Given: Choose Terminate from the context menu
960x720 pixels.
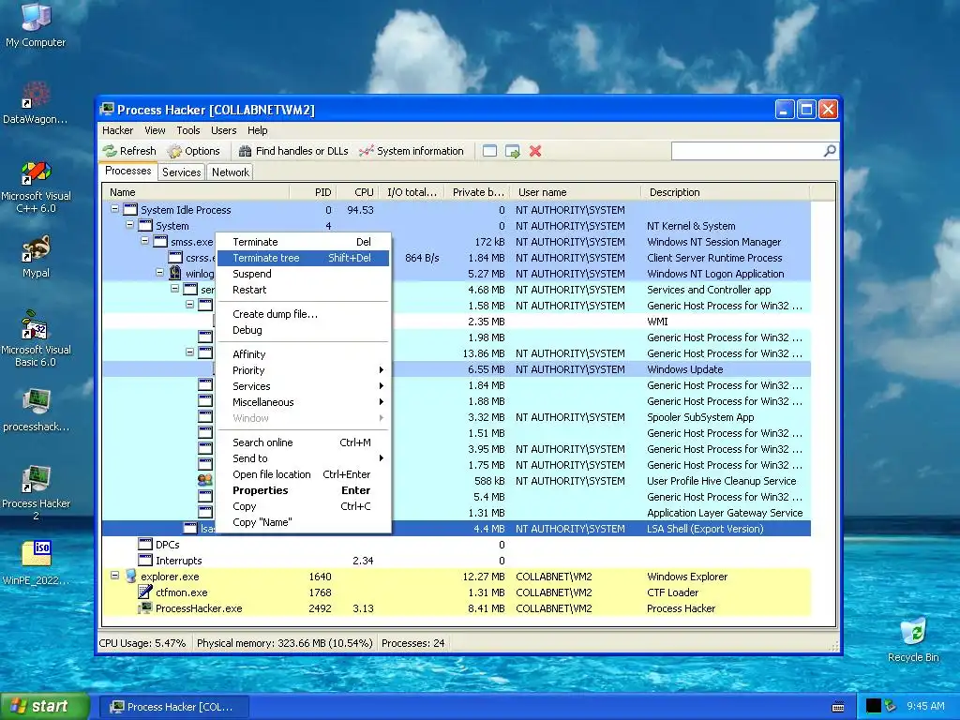Looking at the screenshot, I should point(303,242).
